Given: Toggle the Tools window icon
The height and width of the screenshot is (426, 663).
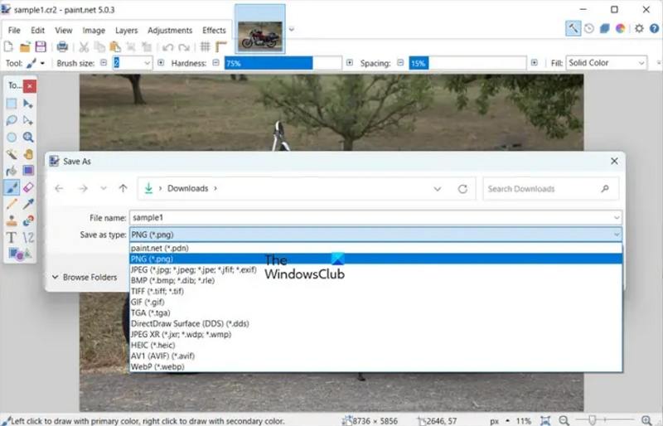Looking at the screenshot, I should 573,28.
